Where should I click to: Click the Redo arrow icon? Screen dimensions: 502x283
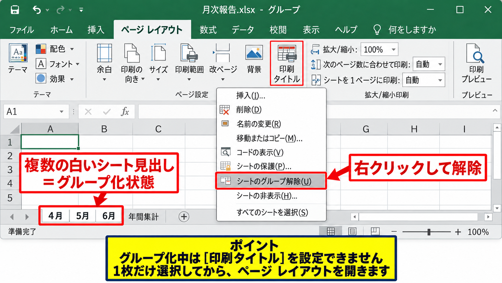coord(60,10)
